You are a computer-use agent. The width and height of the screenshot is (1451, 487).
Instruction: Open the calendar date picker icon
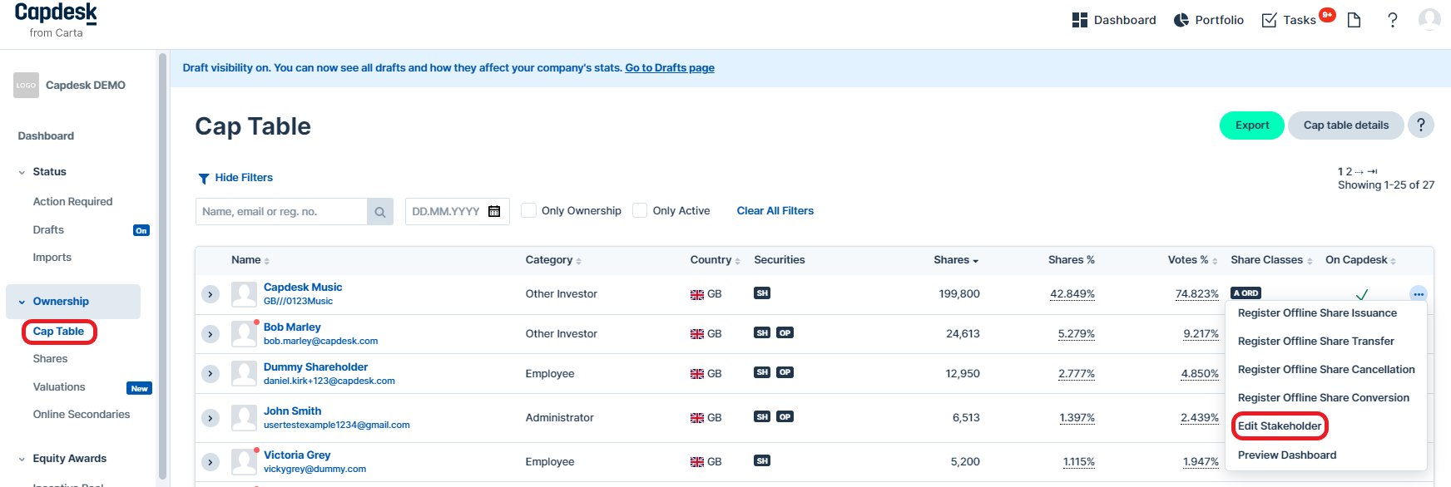[x=494, y=211]
